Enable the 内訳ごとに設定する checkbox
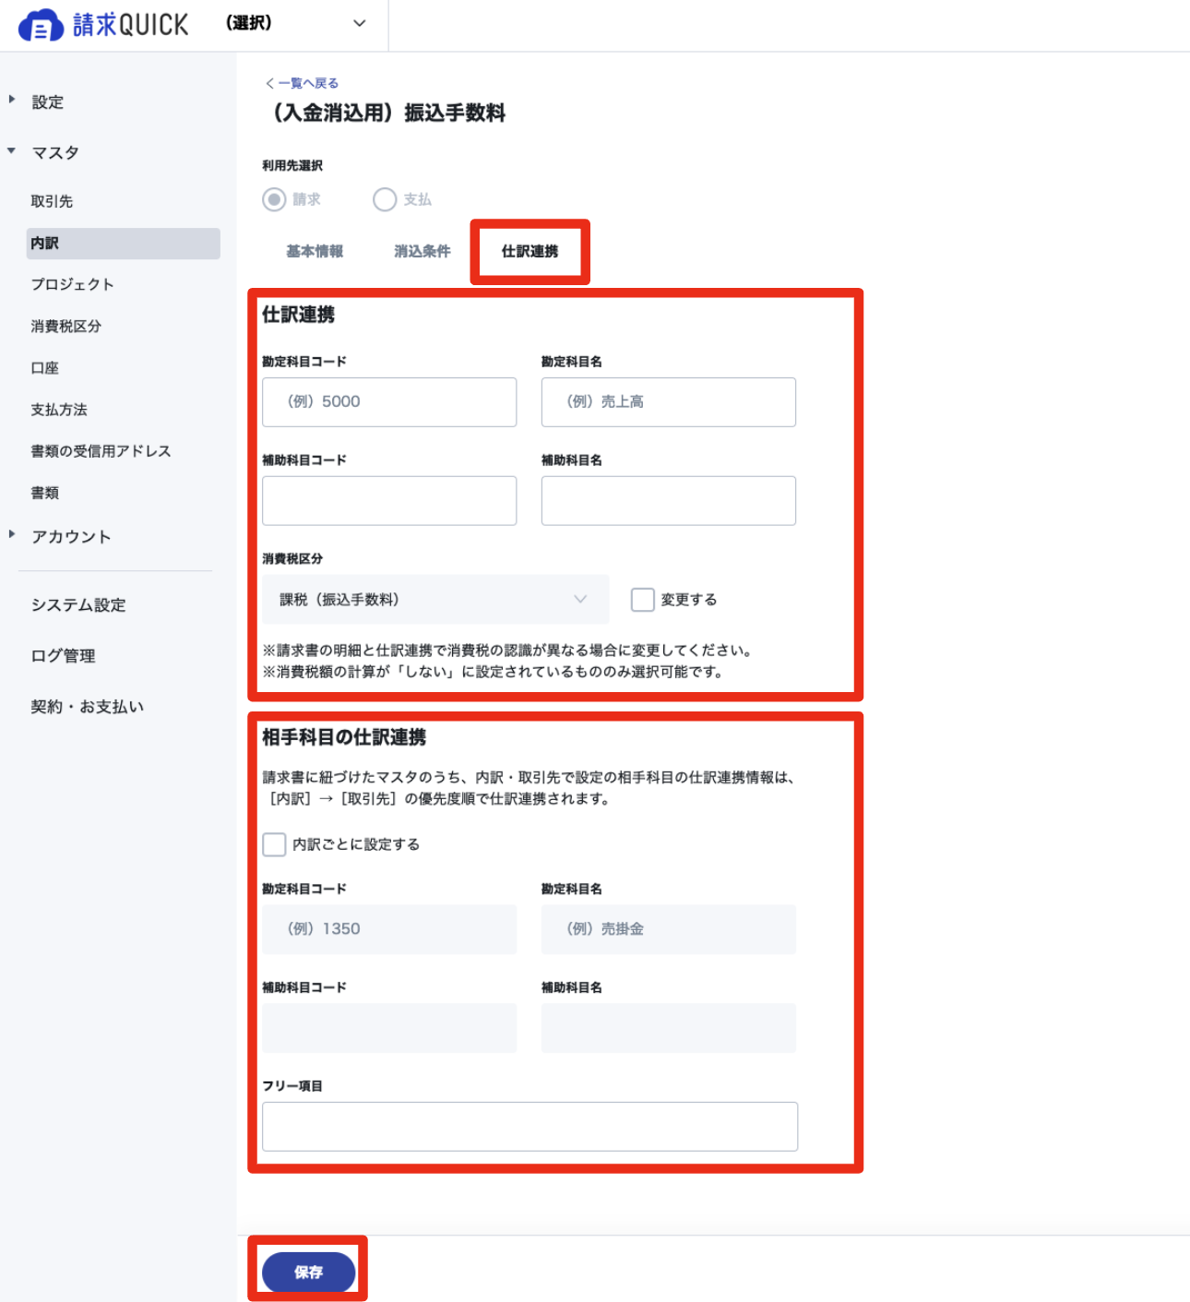Screen dimensions: 1190x1302 [x=274, y=844]
